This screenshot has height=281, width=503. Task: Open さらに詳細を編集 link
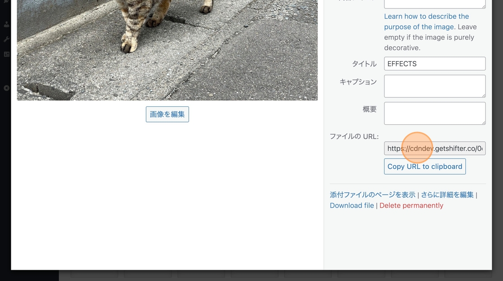click(x=447, y=195)
